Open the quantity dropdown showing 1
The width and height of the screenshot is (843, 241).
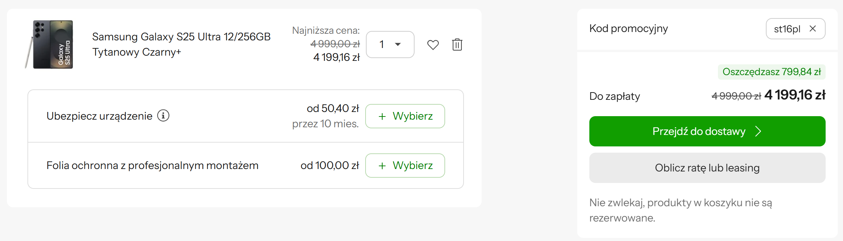point(390,45)
